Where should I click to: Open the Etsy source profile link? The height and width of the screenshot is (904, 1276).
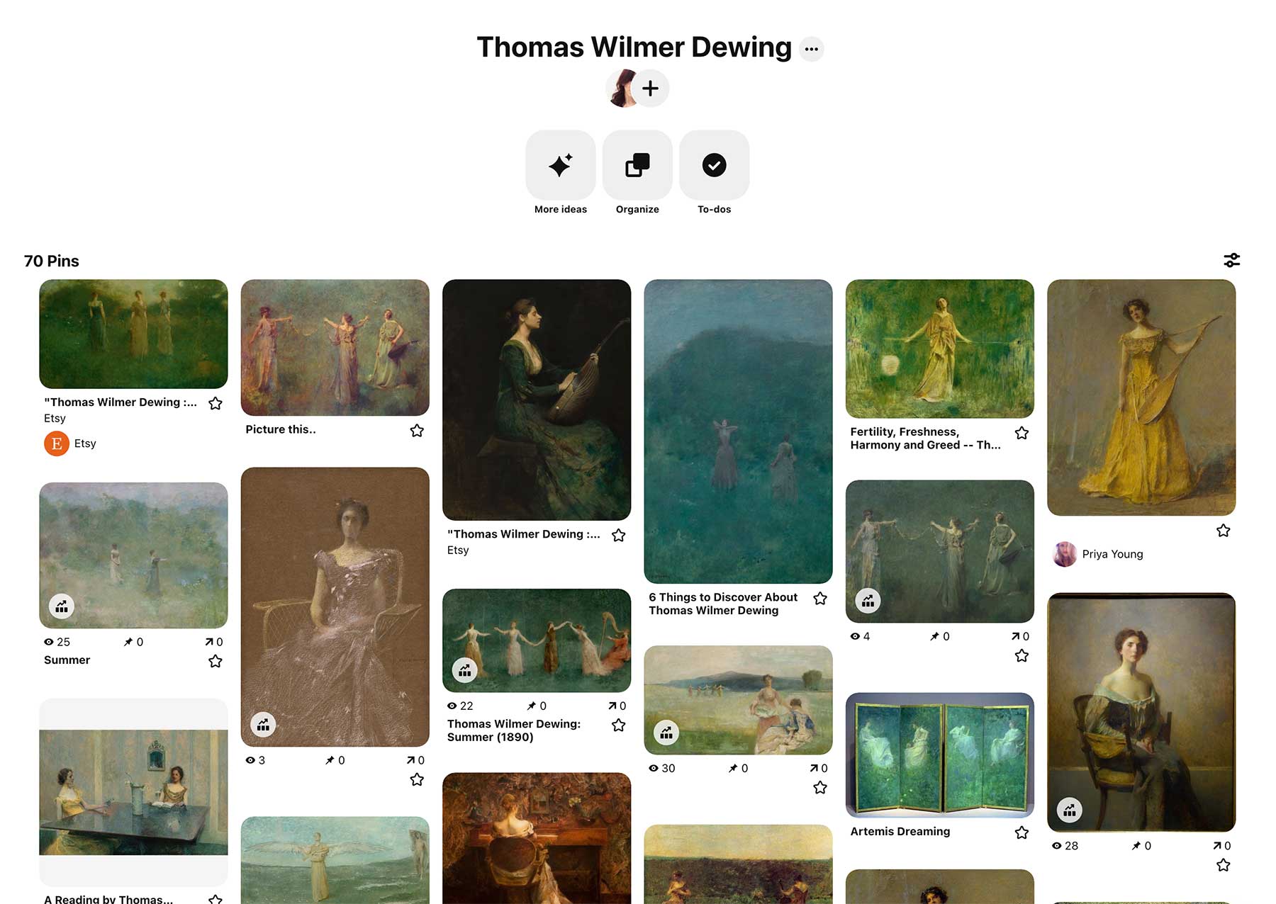coord(70,443)
